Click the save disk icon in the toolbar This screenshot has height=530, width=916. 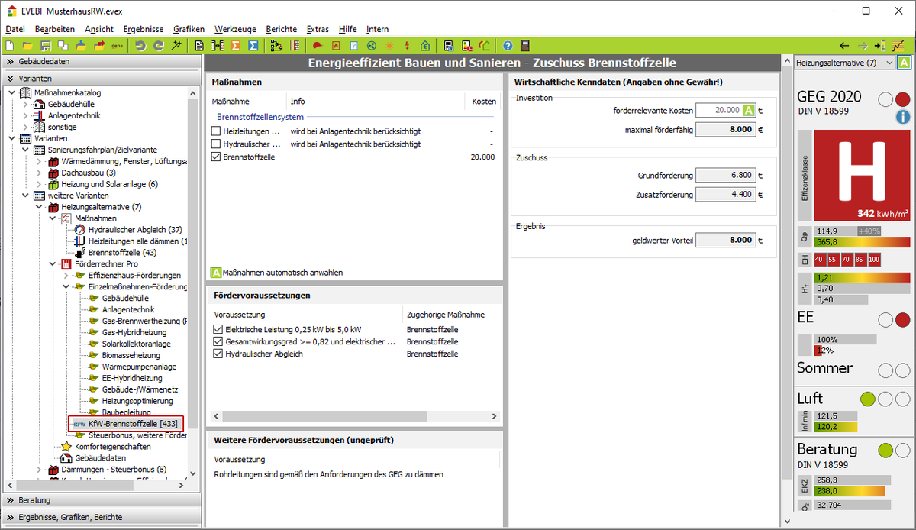point(45,46)
